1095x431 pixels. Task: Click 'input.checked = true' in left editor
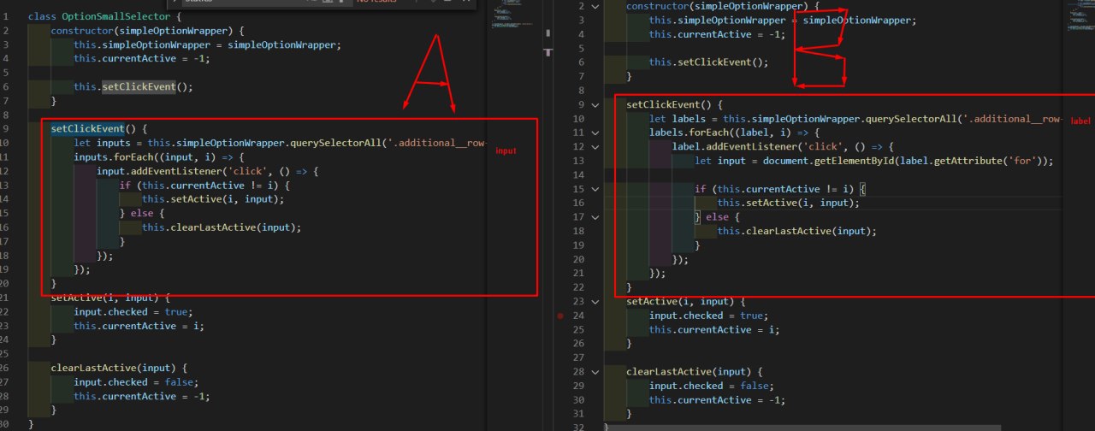point(133,312)
